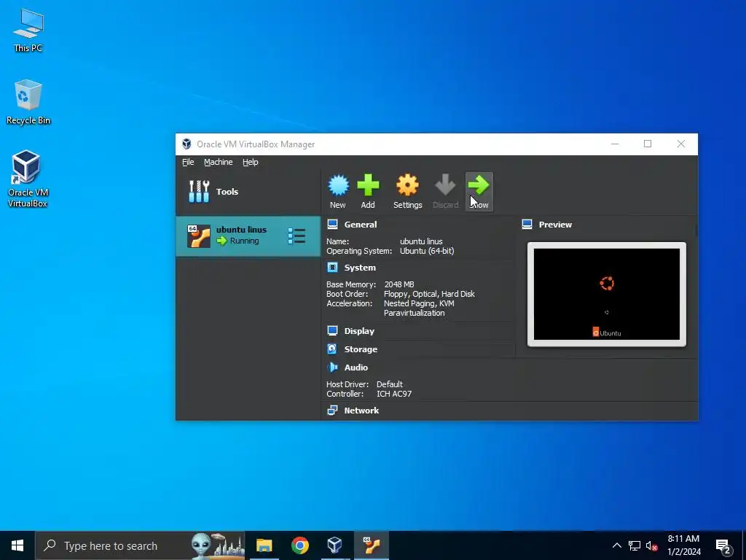Image resolution: width=746 pixels, height=560 pixels.
Task: Open This PC desktop icon
Action: click(28, 30)
